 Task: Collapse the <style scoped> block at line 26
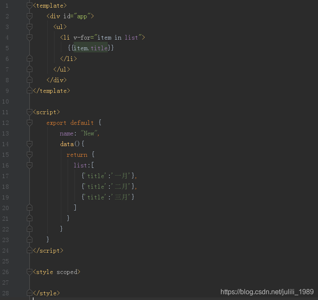pyautogui.click(x=29, y=272)
